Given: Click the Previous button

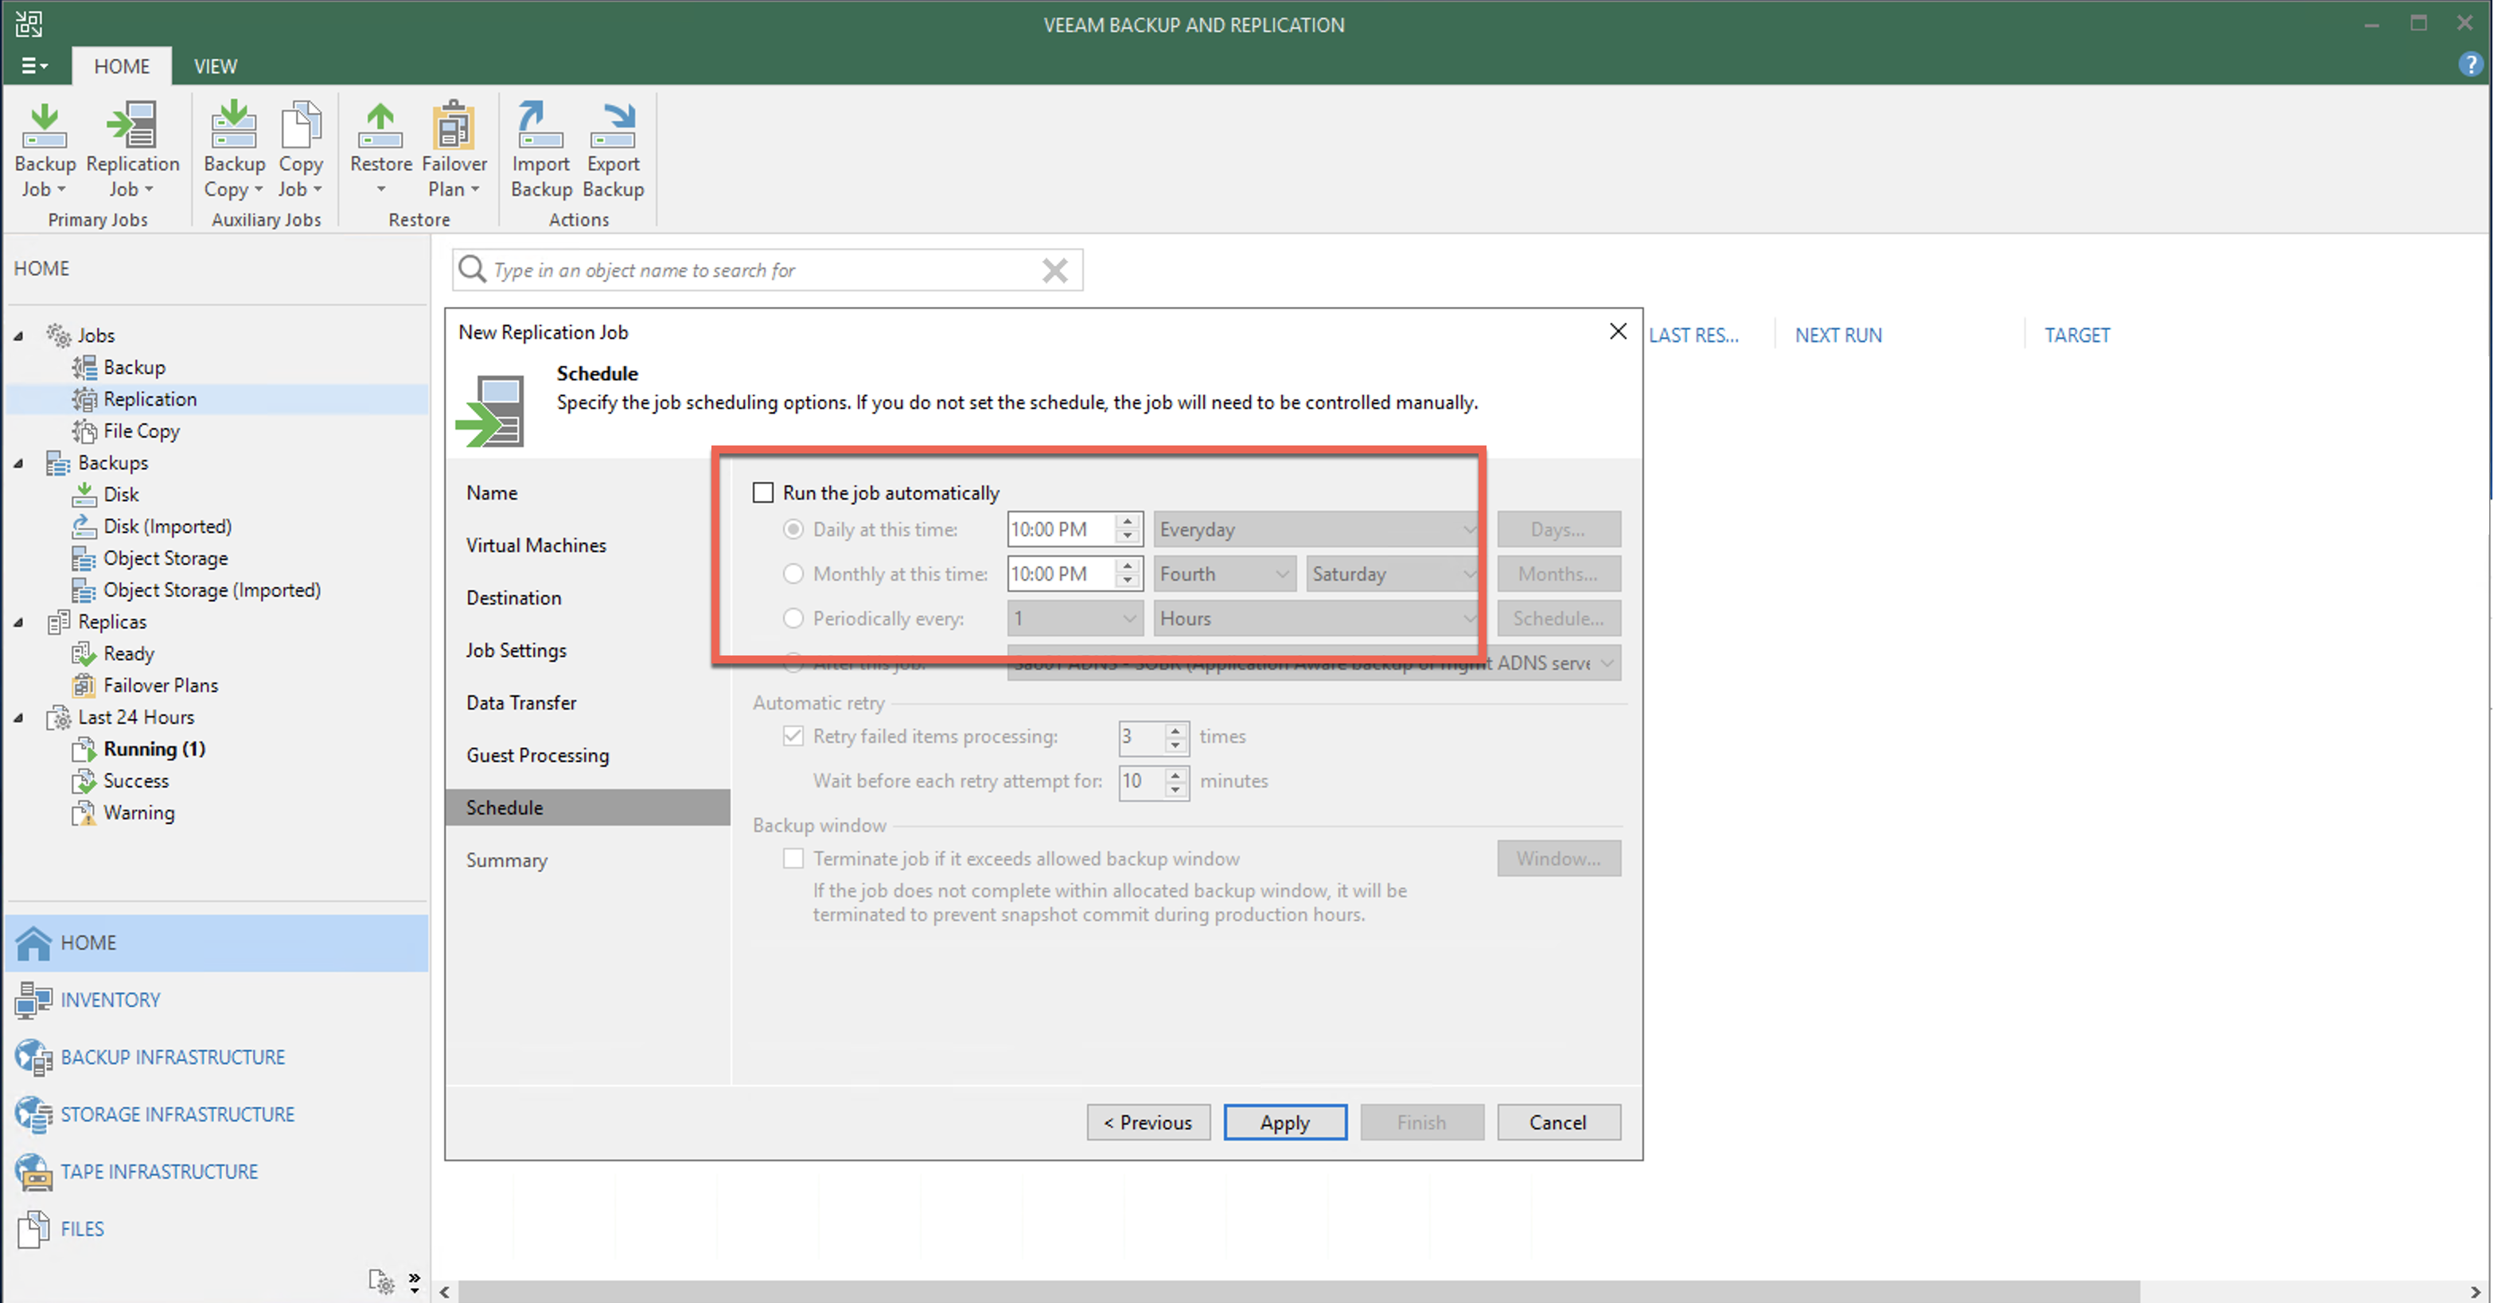Looking at the screenshot, I should point(1148,1122).
